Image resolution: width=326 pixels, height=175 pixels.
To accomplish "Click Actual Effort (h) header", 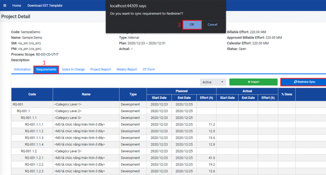I will point(268,98).
